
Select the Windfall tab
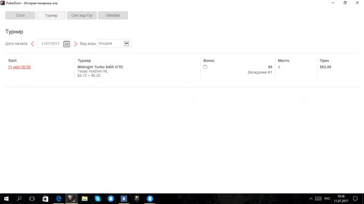113,16
